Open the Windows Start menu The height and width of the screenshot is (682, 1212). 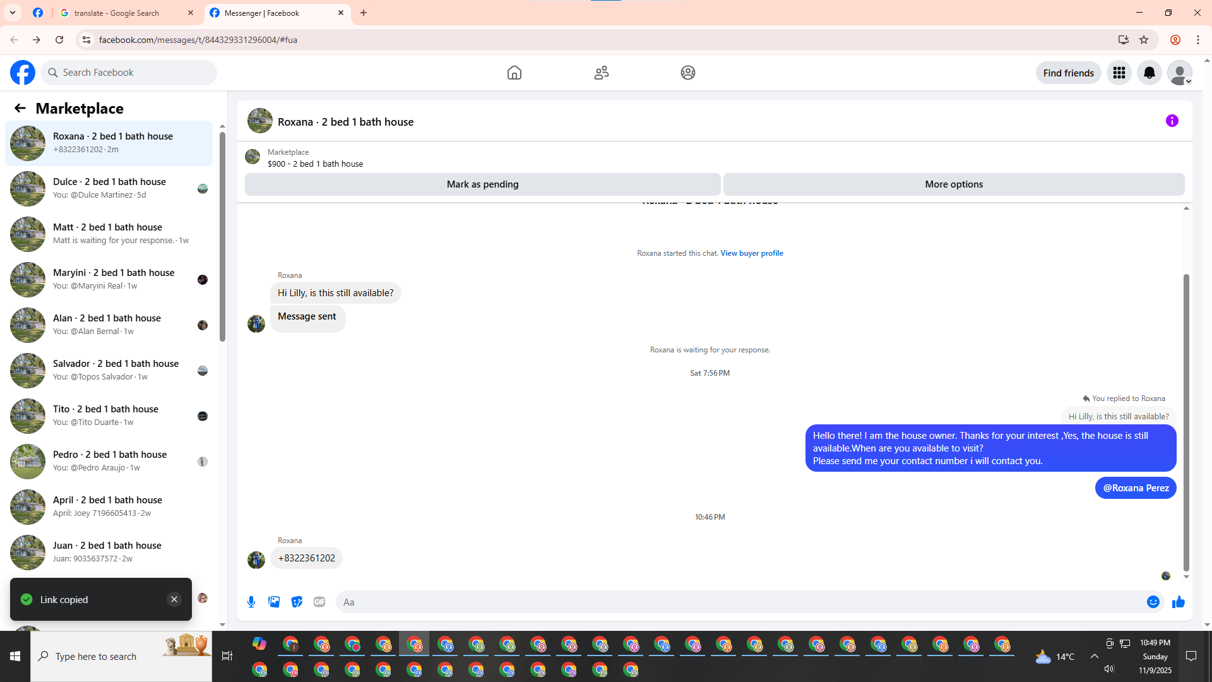pyautogui.click(x=15, y=657)
